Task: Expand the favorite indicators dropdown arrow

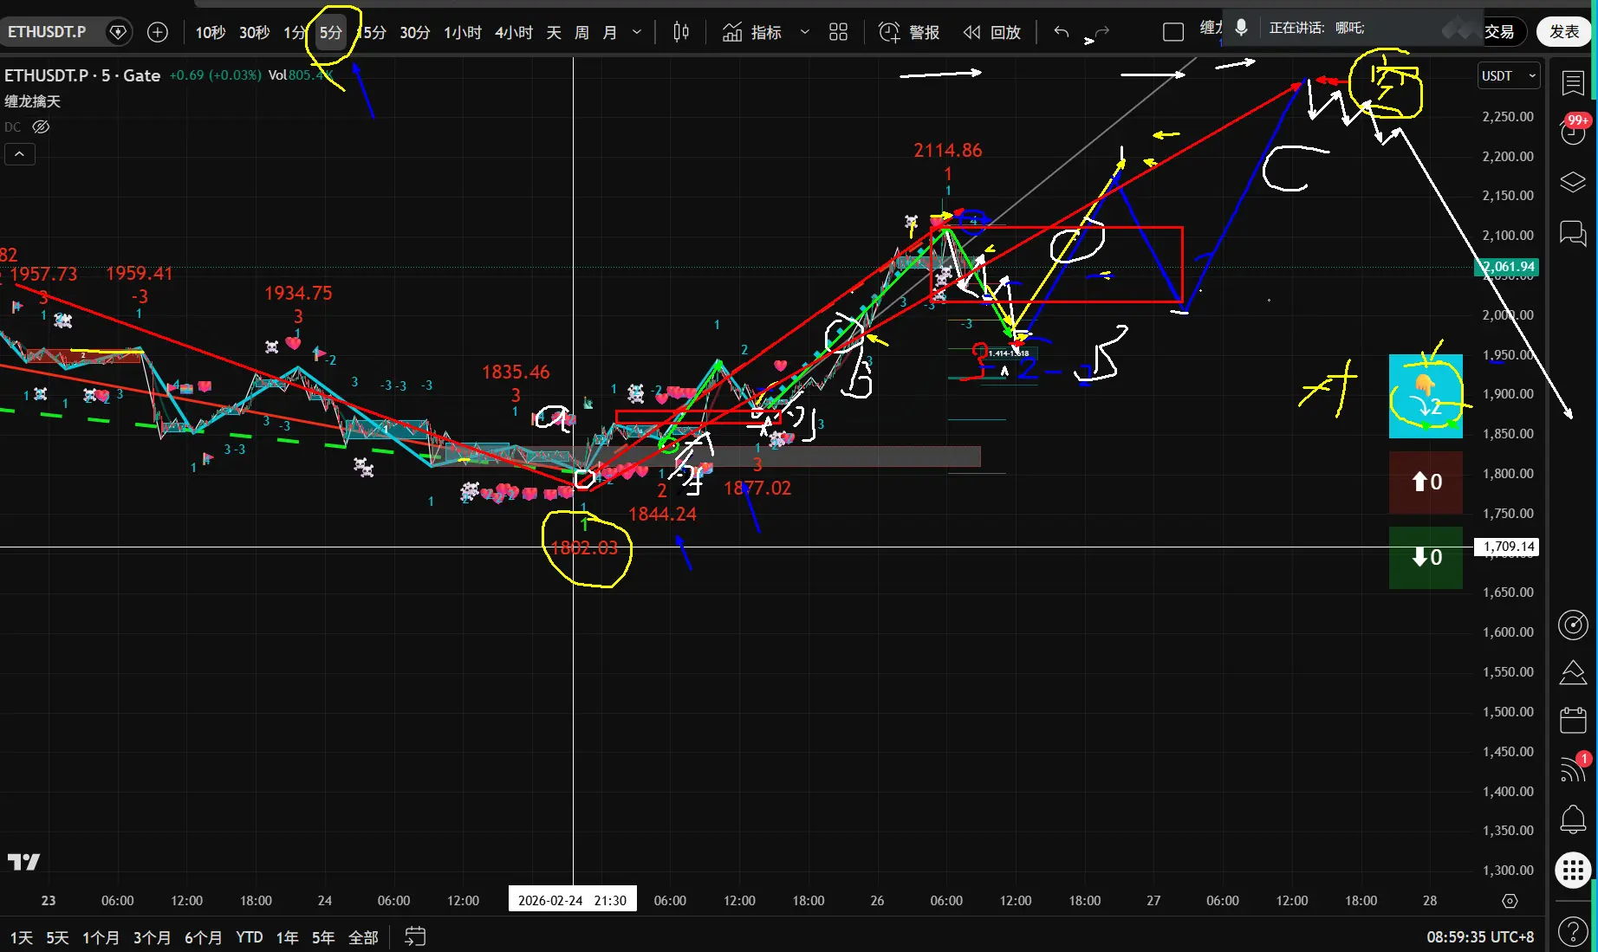Action: [804, 32]
